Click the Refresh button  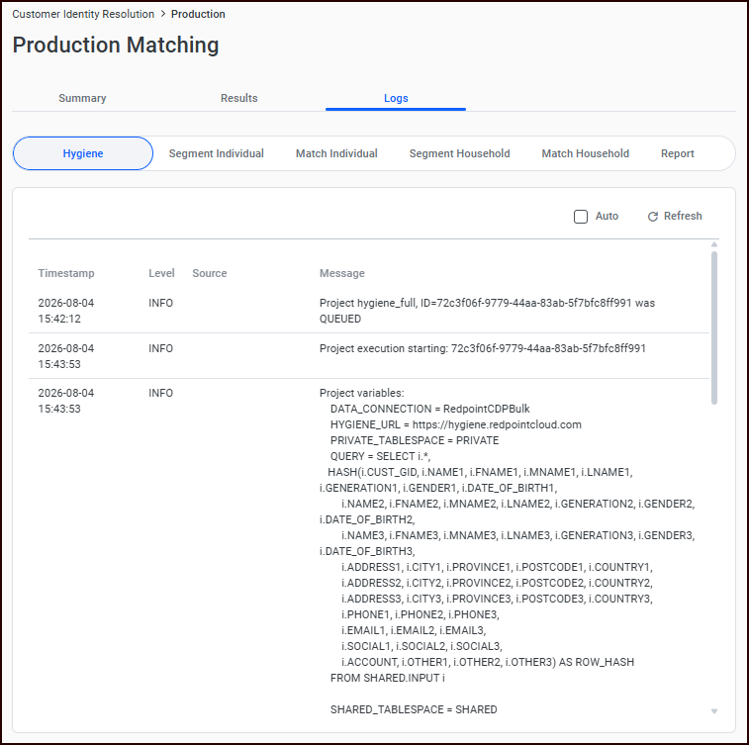coord(675,217)
